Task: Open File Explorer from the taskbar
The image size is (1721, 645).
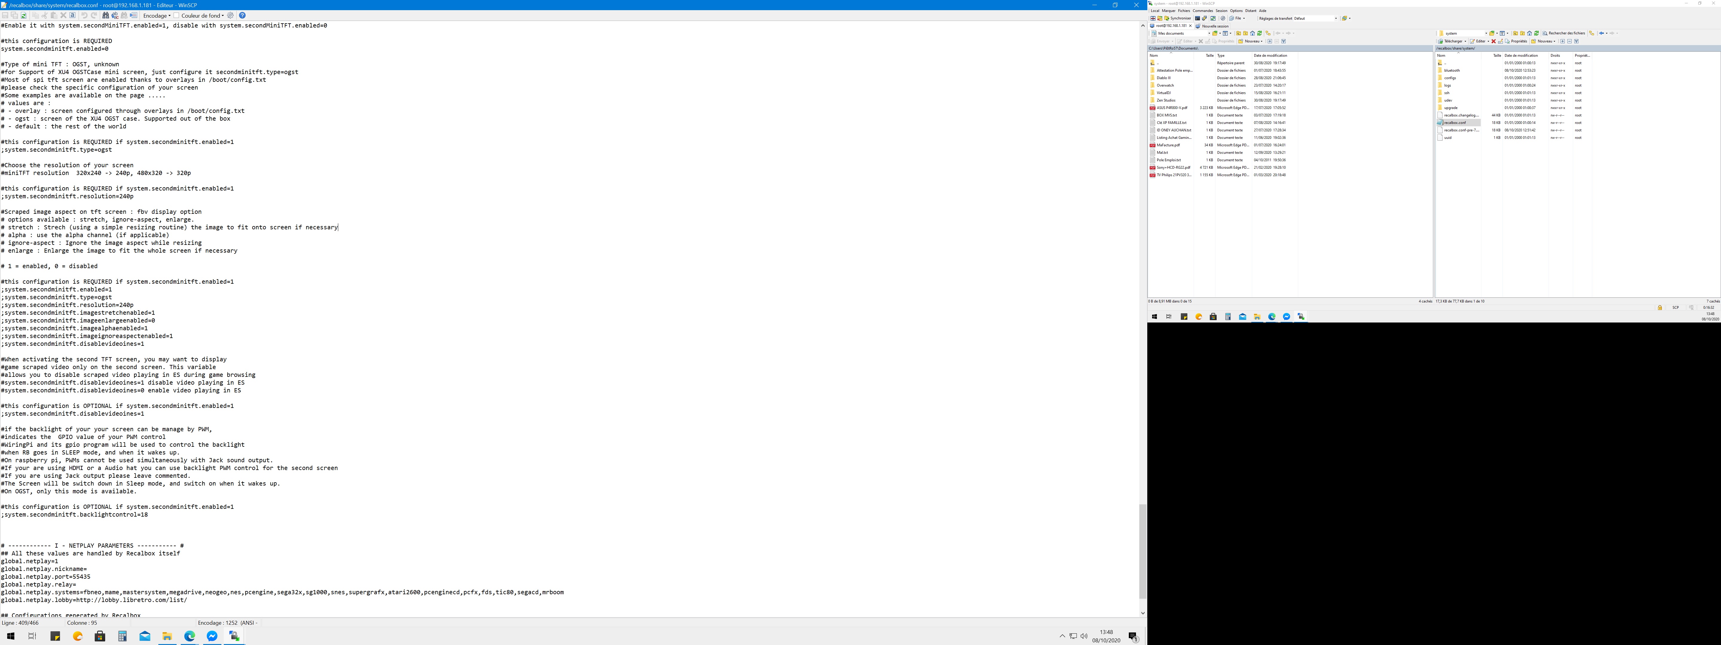Action: tap(167, 636)
